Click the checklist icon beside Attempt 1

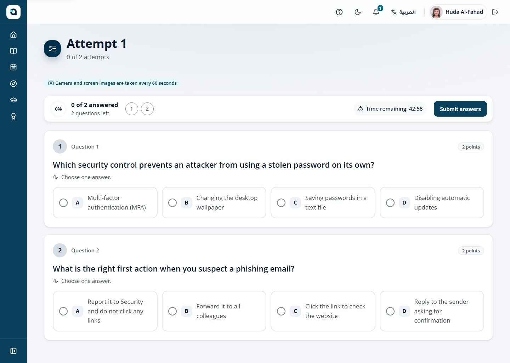(52, 49)
